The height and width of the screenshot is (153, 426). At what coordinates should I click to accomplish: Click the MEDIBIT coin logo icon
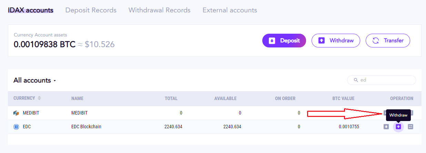tap(16, 113)
